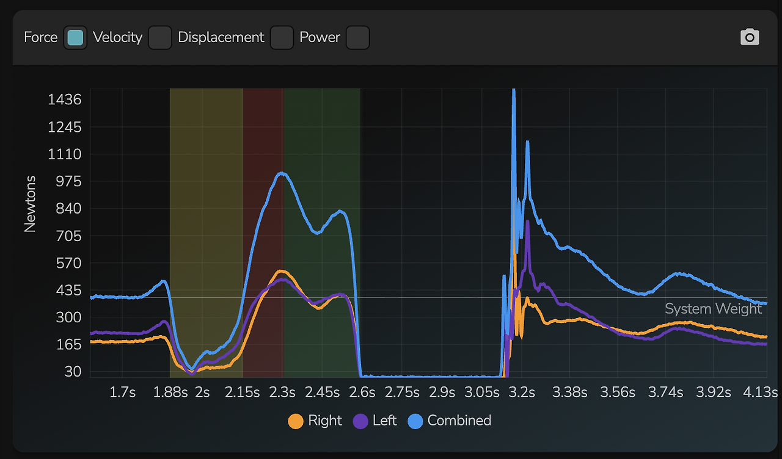Click the System Weight line label

pos(713,309)
